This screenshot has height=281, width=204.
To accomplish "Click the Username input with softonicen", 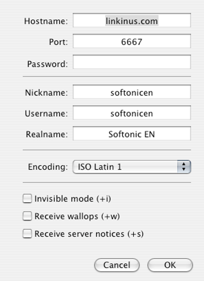I will tap(132, 113).
